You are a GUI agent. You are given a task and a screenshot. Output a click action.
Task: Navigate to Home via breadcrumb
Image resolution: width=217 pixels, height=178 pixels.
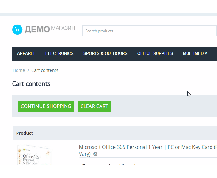pyautogui.click(x=19, y=70)
